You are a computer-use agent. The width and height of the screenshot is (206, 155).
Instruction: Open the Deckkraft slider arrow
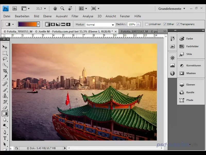(x=138, y=24)
